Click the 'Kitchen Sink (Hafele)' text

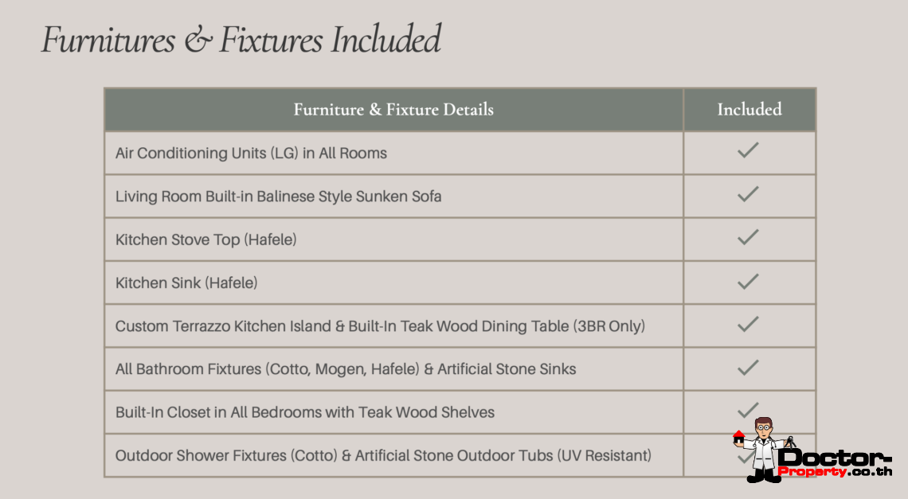pyautogui.click(x=186, y=283)
